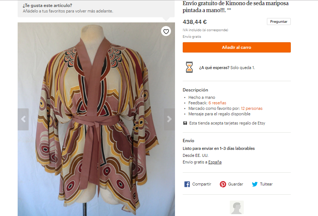
Task: Advance to the next product photo
Action: [169, 119]
